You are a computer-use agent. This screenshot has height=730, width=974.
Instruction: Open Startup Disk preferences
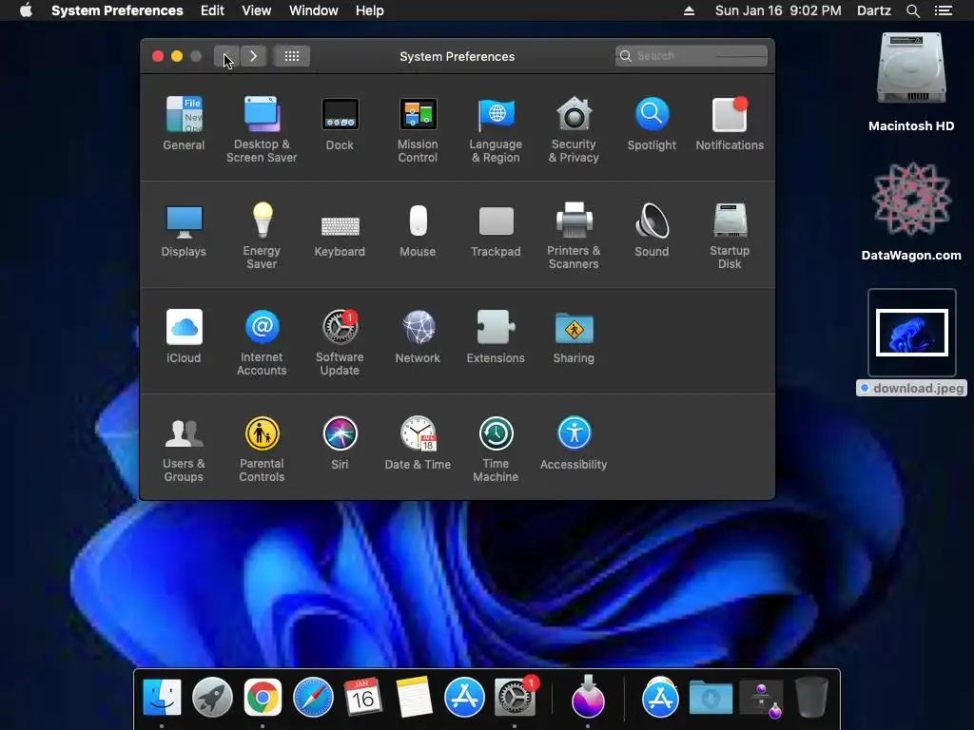730,236
